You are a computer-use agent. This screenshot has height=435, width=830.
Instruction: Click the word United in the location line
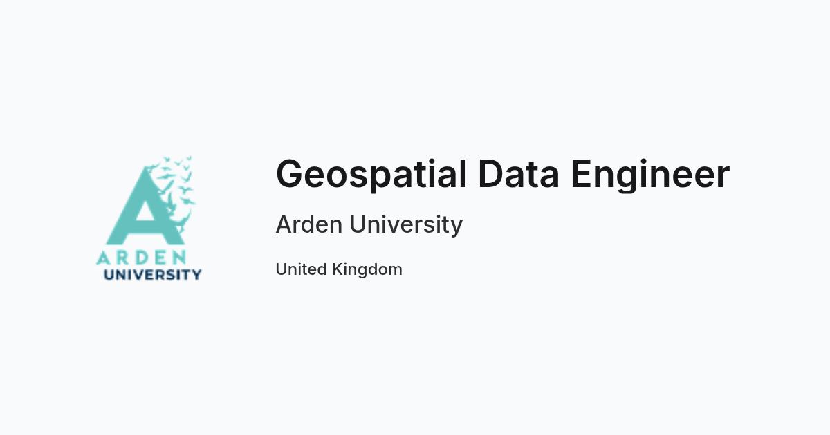301,269
